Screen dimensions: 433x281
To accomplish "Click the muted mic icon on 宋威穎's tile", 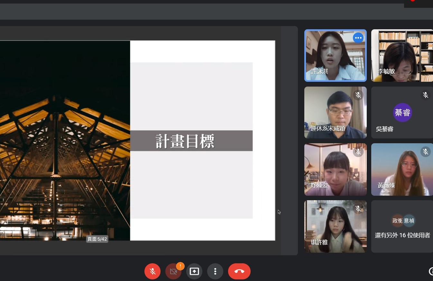I will [358, 95].
